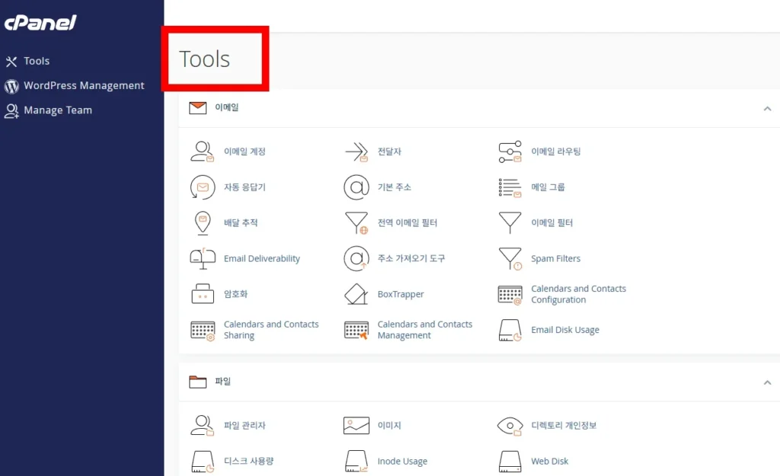The height and width of the screenshot is (476, 780).
Task: Open the 배달 추적 pin icon
Action: tap(203, 223)
